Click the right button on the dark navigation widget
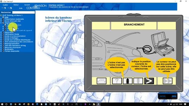The width and height of the screenshot is (189, 106). click(x=174, y=97)
